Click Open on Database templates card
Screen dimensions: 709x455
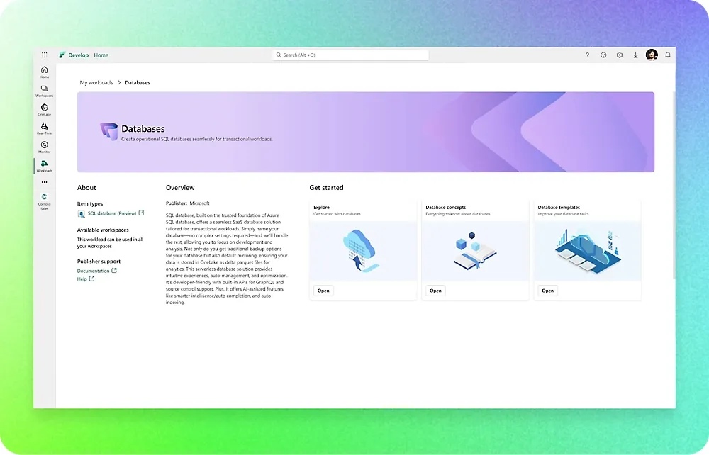(547, 291)
